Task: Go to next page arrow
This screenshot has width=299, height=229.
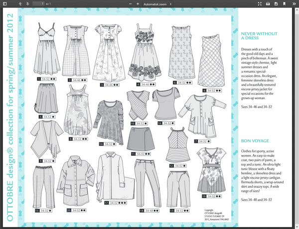Action: [x=27, y=4]
